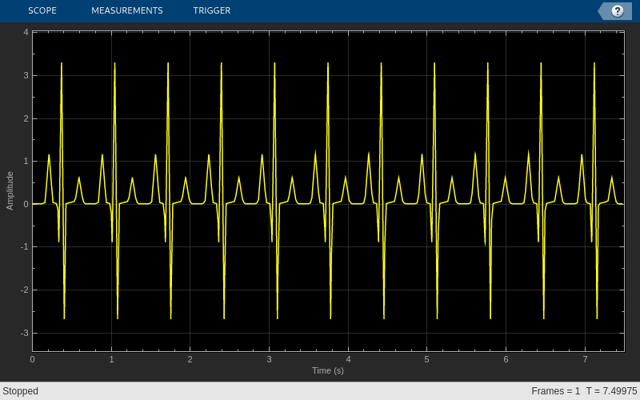Open the SCOPE tab
The image size is (640, 400).
pos(42,10)
